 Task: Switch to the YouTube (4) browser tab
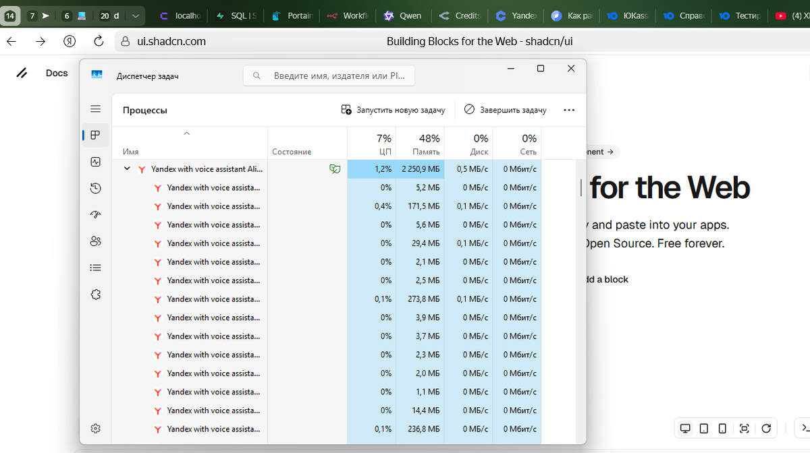click(x=791, y=16)
